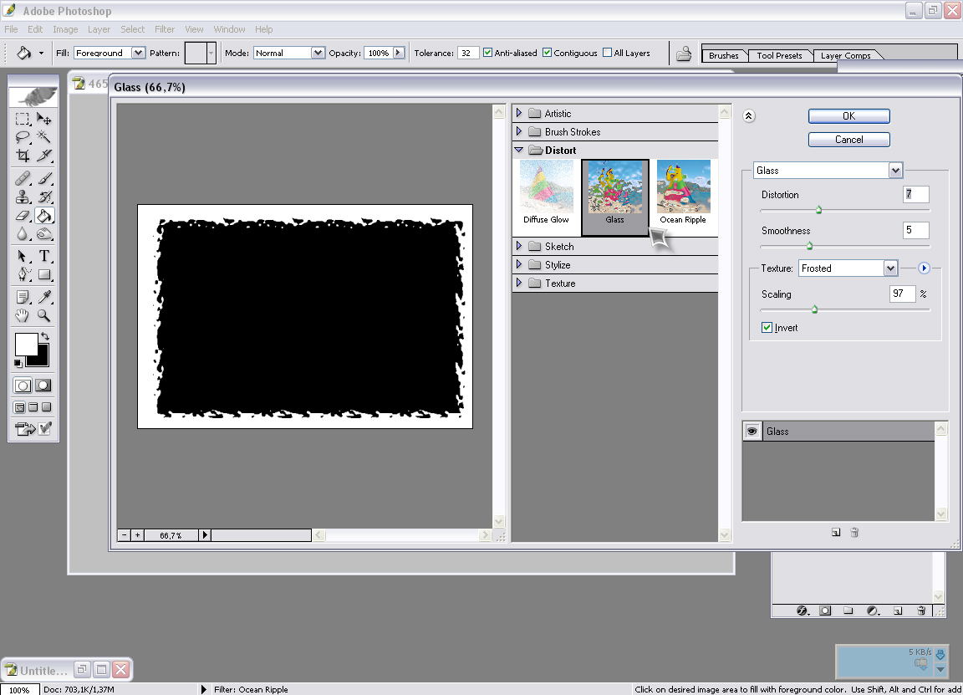Uncheck the Invert checkbox

(767, 328)
